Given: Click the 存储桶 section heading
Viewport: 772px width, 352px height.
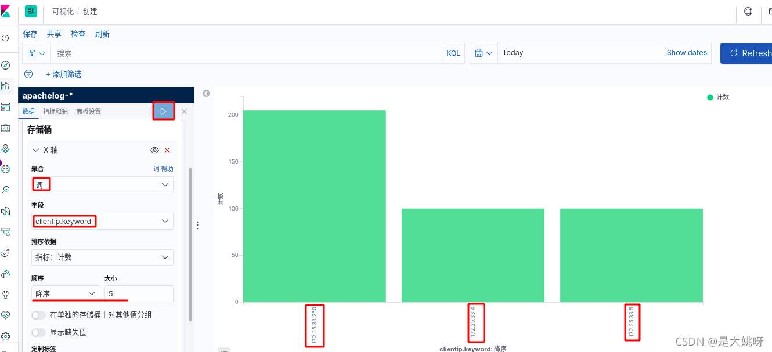Looking at the screenshot, I should [39, 130].
